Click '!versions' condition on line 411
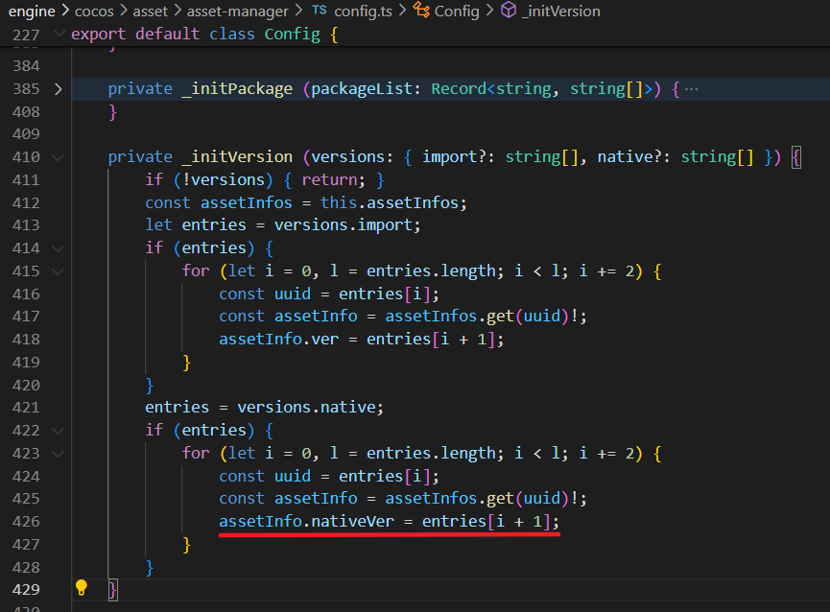Screen dimensions: 830x612 pyautogui.click(x=224, y=179)
